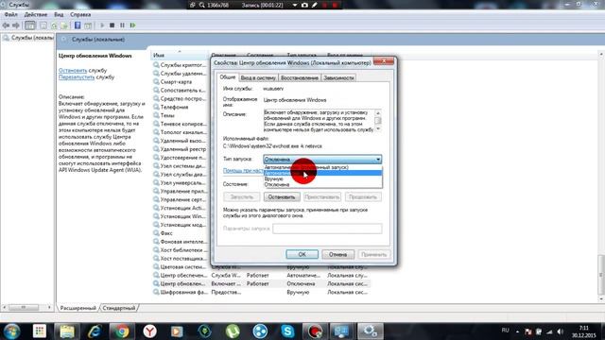The image size is (605, 340).
Task: Click the left pane horizontal scrollbar
Action: [x=26, y=308]
